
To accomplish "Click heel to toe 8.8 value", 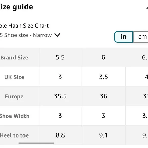I will click(60, 135).
